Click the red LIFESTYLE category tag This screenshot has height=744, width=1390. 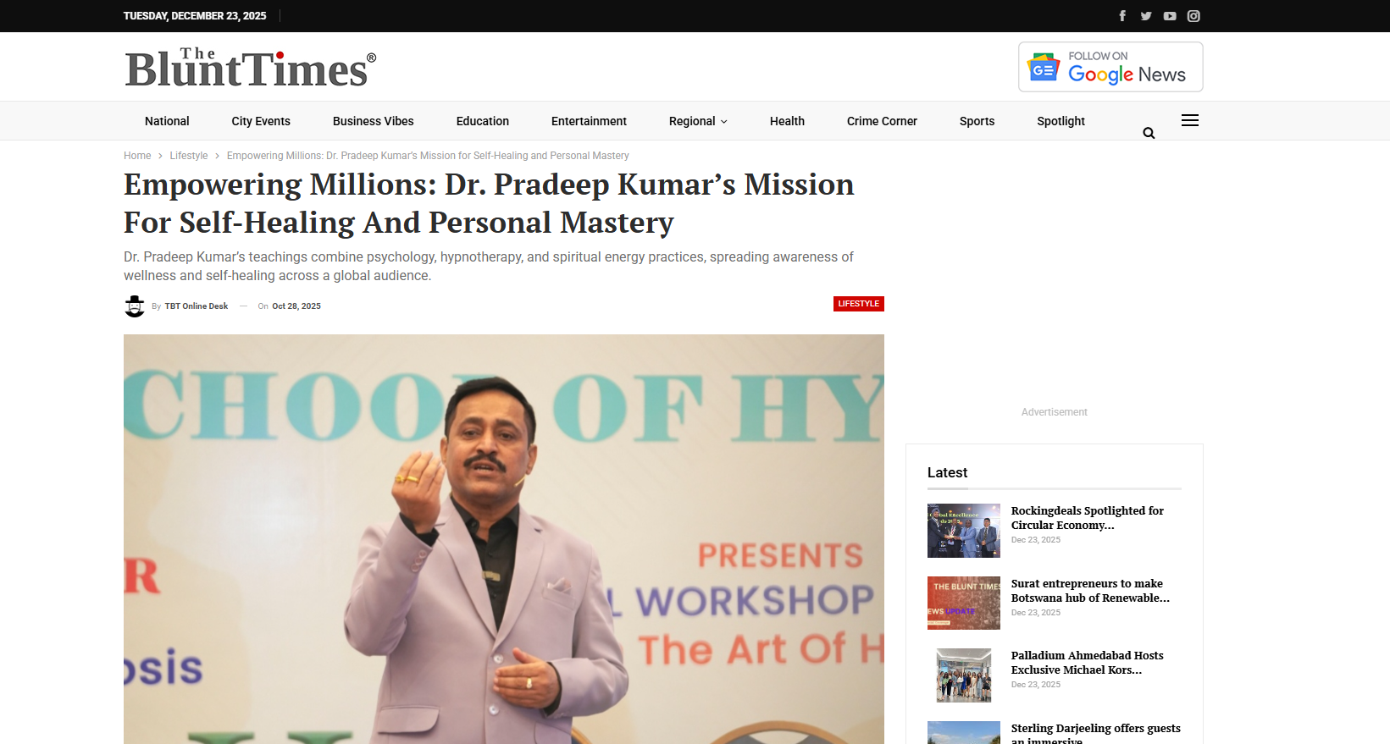click(x=859, y=304)
